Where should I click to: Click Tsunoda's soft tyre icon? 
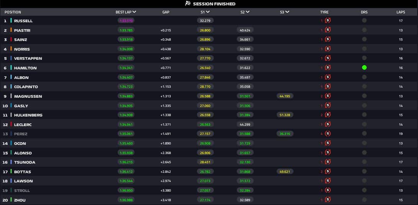tap(328, 162)
